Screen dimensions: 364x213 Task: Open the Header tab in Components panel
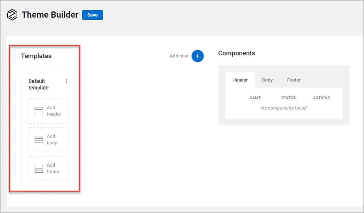point(240,80)
